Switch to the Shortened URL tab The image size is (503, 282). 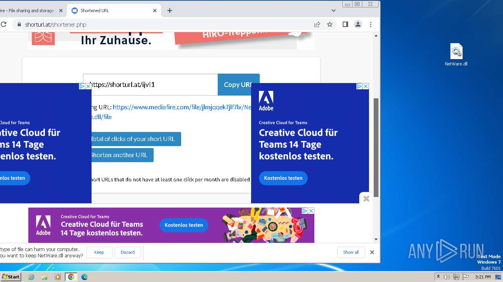[x=114, y=11]
